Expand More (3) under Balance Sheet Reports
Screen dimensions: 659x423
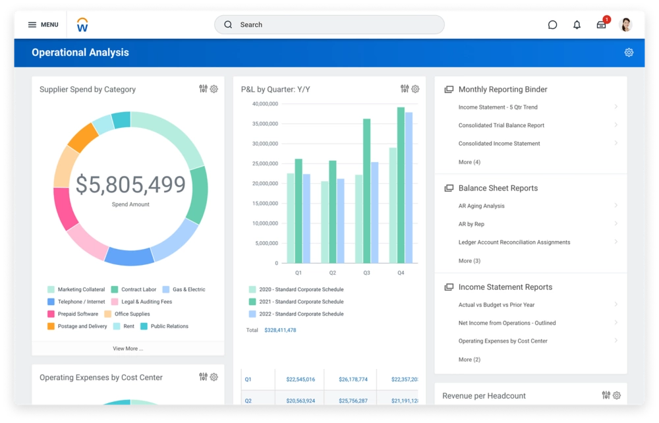(469, 261)
